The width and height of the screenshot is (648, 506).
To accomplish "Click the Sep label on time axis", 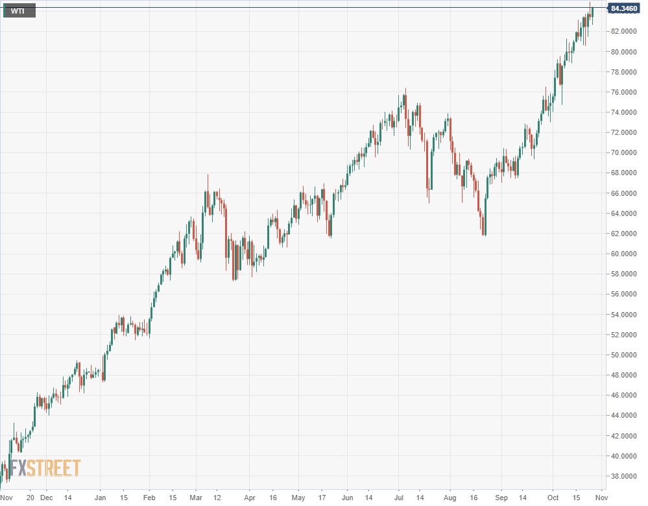I will [x=501, y=498].
